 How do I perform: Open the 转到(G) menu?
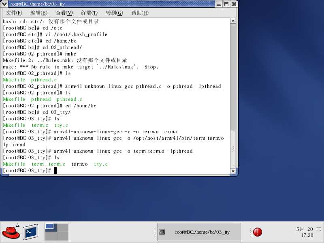pyautogui.click(x=114, y=13)
